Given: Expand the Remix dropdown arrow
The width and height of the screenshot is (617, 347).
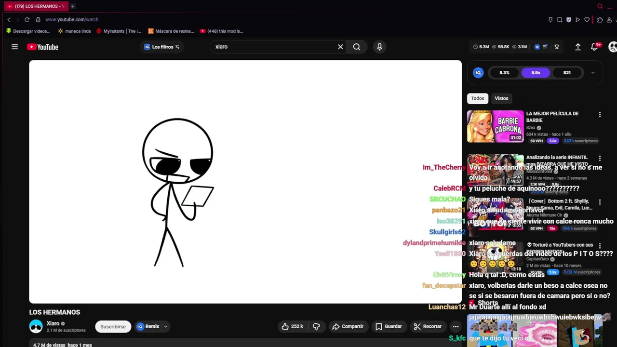Looking at the screenshot, I should [165, 326].
